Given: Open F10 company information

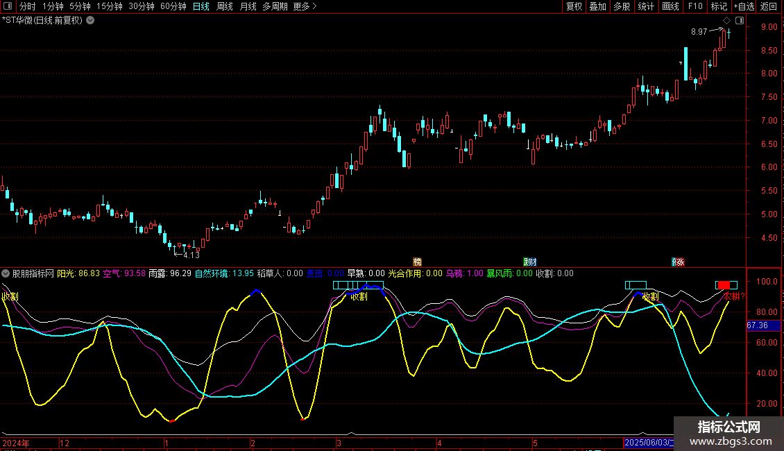Looking at the screenshot, I should coord(695,6).
